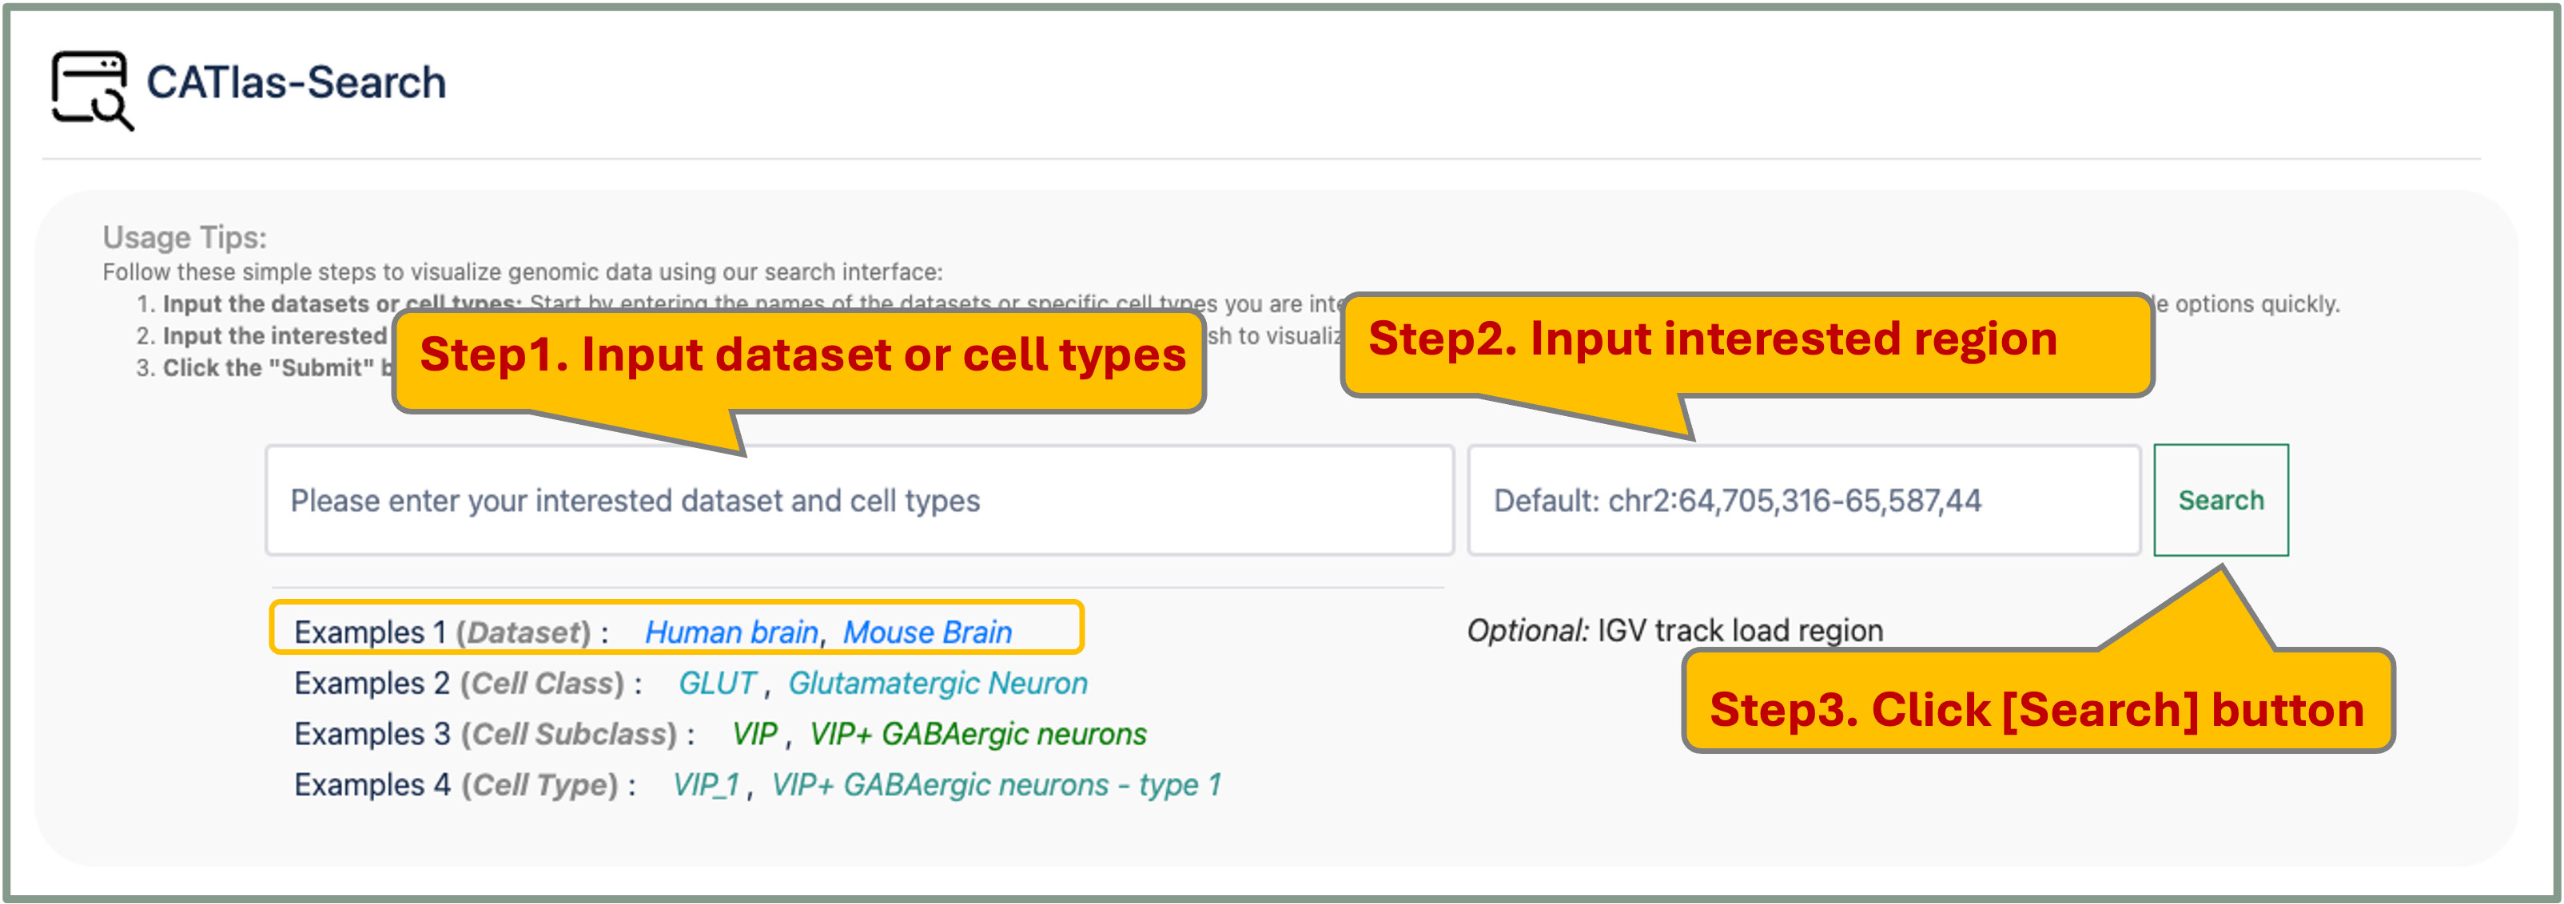
Task: Click the Search button
Action: tap(2220, 500)
